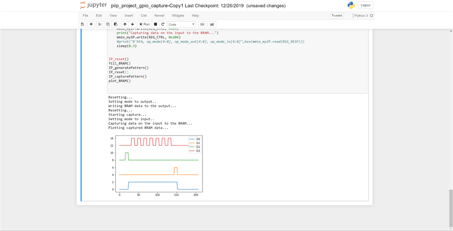
Task: Click the bar chart toolbar icon
Action: [212, 24]
